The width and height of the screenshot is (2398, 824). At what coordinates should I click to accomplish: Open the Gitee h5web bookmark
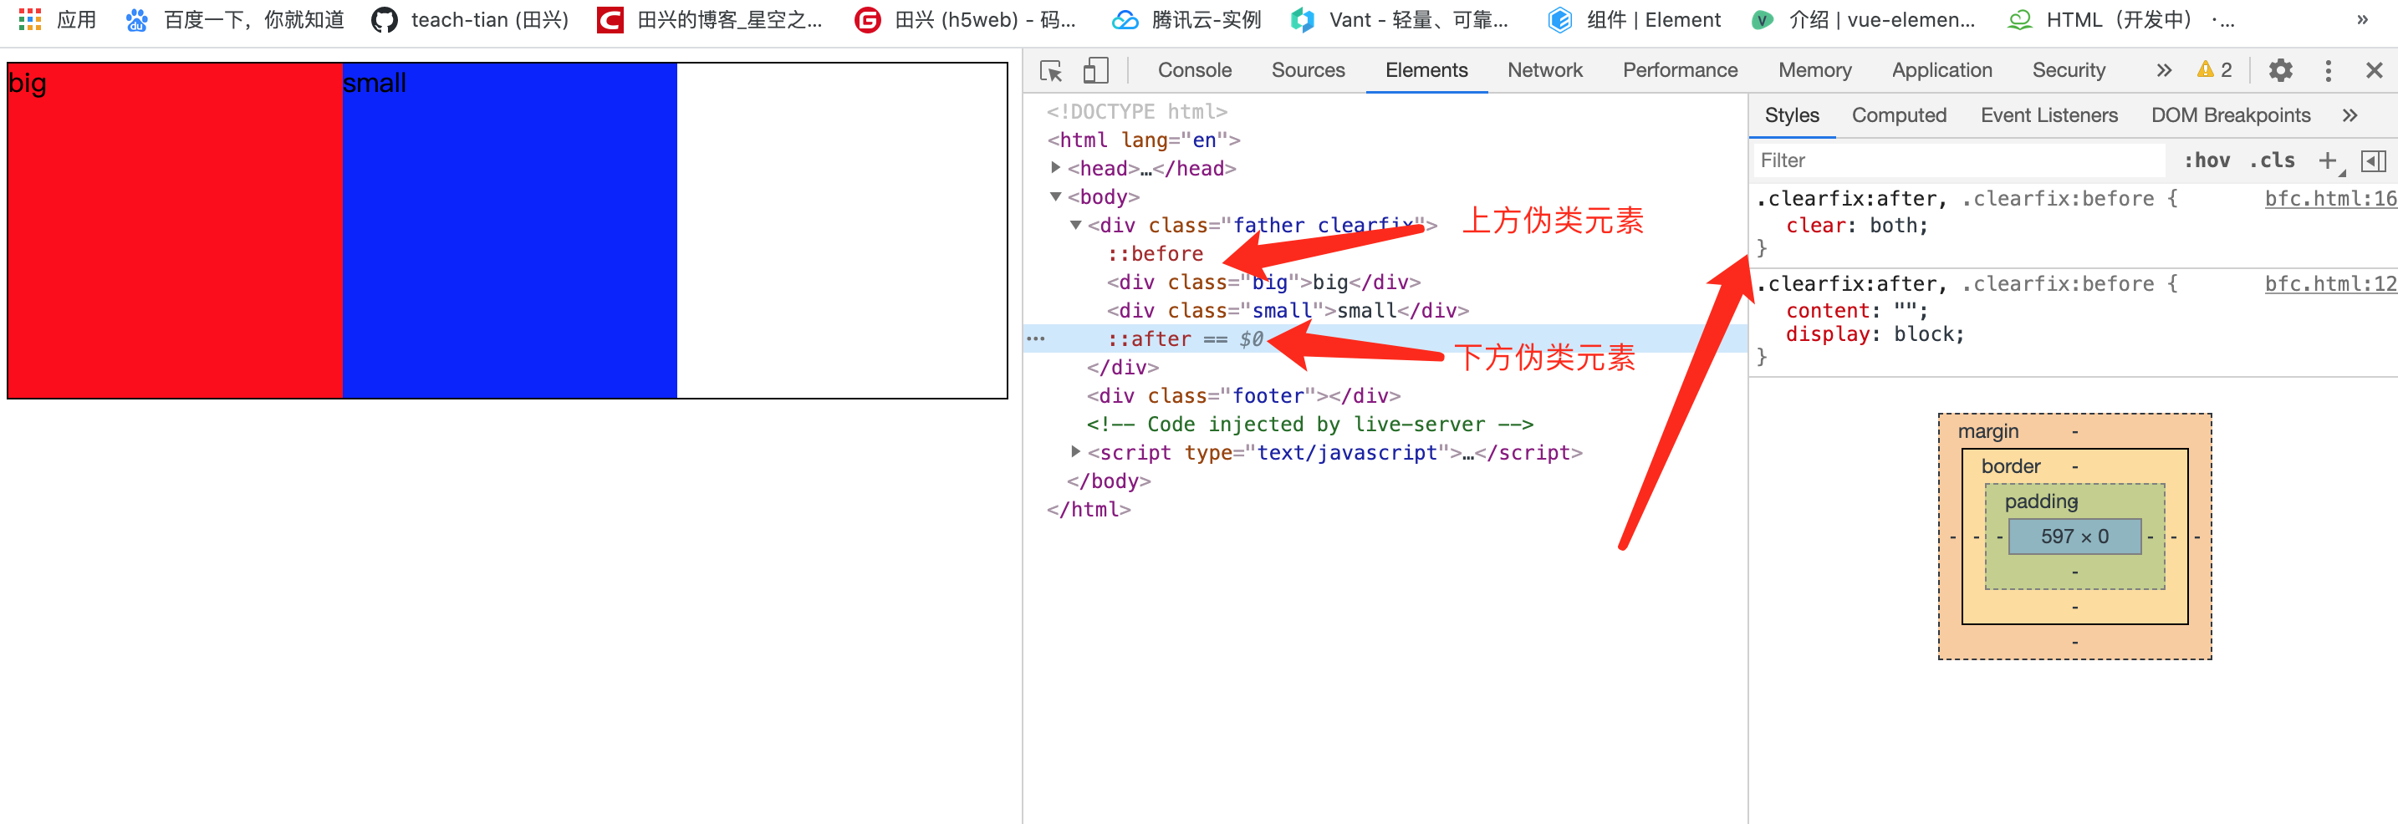(964, 19)
